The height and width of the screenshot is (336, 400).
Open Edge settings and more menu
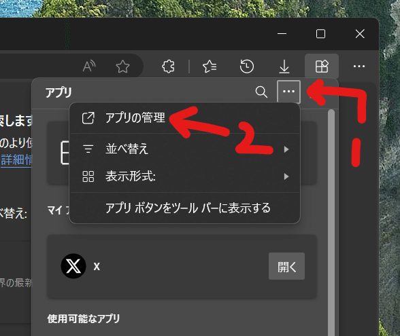359,67
